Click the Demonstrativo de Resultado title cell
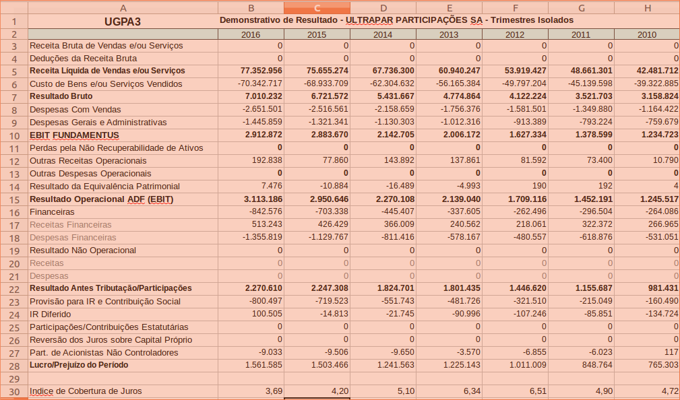 (x=396, y=20)
